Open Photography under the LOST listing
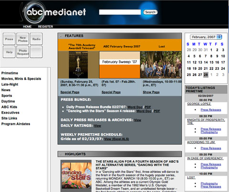This screenshot has width=229, height=192. pyautogui.click(x=209, y=183)
